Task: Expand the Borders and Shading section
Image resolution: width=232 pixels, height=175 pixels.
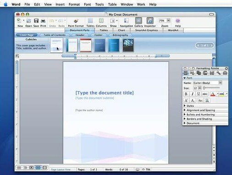Action: coord(185,119)
